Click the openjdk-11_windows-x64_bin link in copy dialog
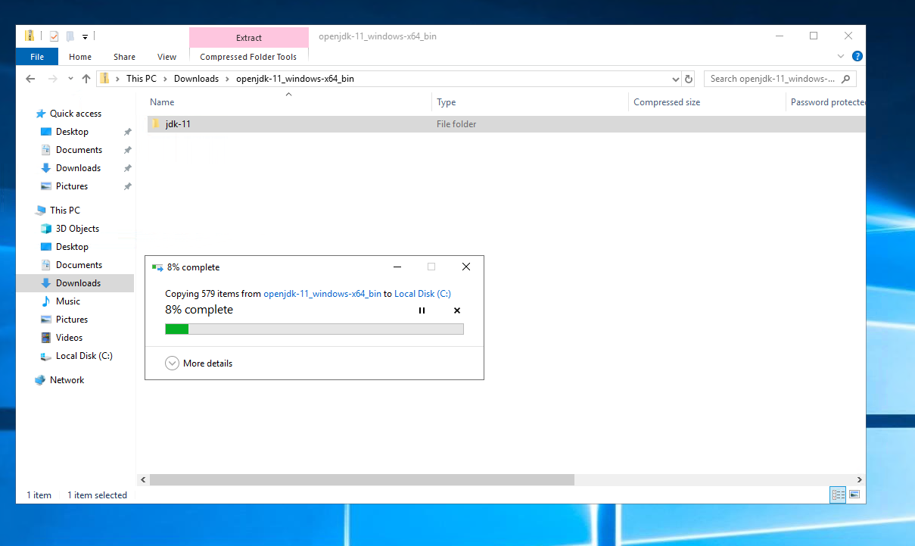 tap(322, 294)
